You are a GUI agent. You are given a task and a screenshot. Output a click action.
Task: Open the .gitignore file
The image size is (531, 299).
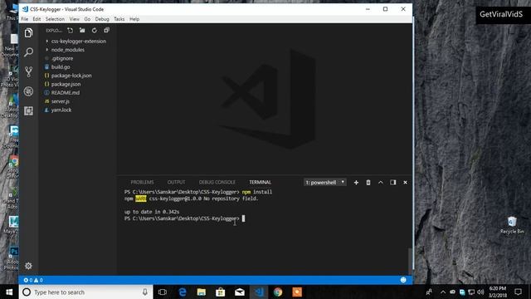click(62, 58)
